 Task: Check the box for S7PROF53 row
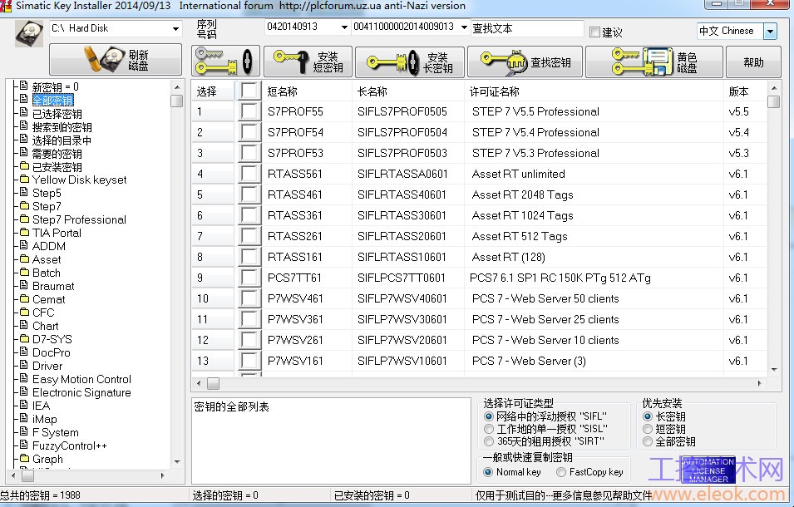(249, 153)
